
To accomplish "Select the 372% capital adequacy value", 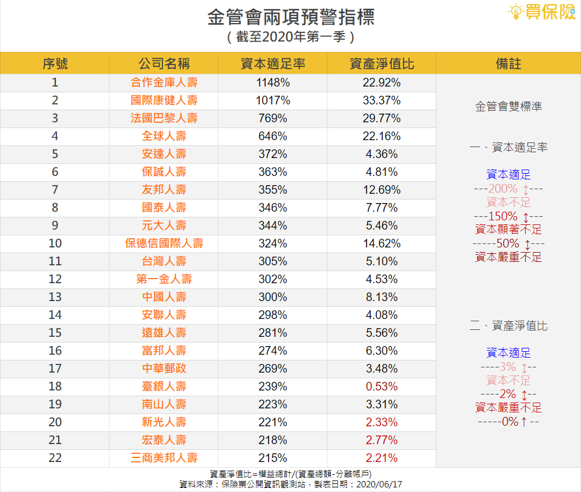I will click(x=273, y=154).
